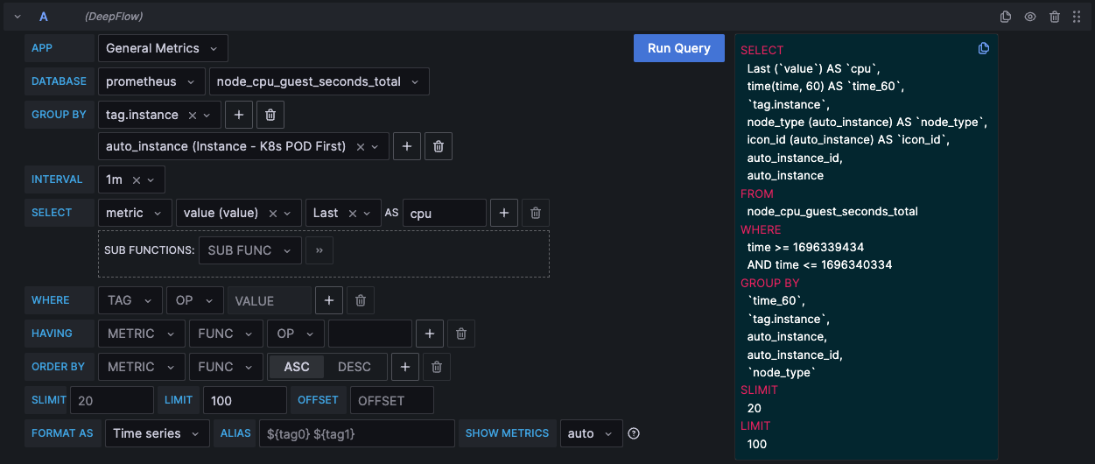Viewport: 1095px width, 464px height.
Task: Open the Time series format dropdown
Action: [x=158, y=433]
